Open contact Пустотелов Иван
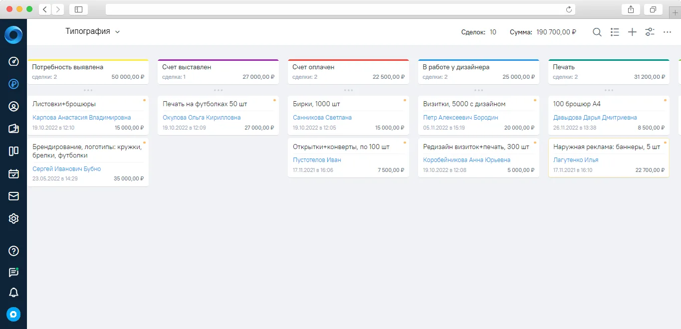This screenshot has height=329, width=681. click(317, 160)
